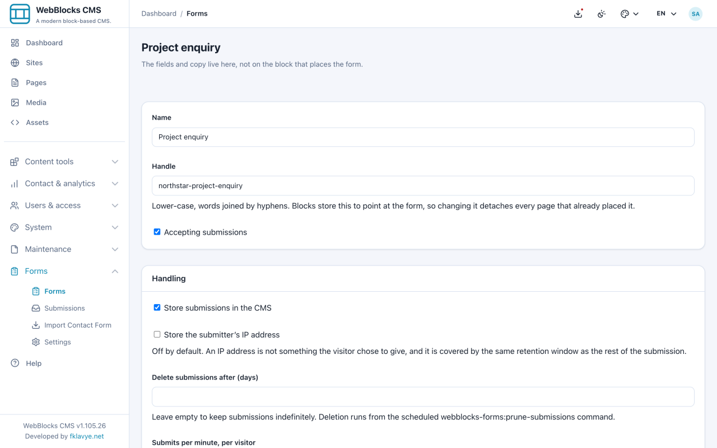The height and width of the screenshot is (448, 717).
Task: Open Assets via the code brackets icon
Action: tap(15, 123)
